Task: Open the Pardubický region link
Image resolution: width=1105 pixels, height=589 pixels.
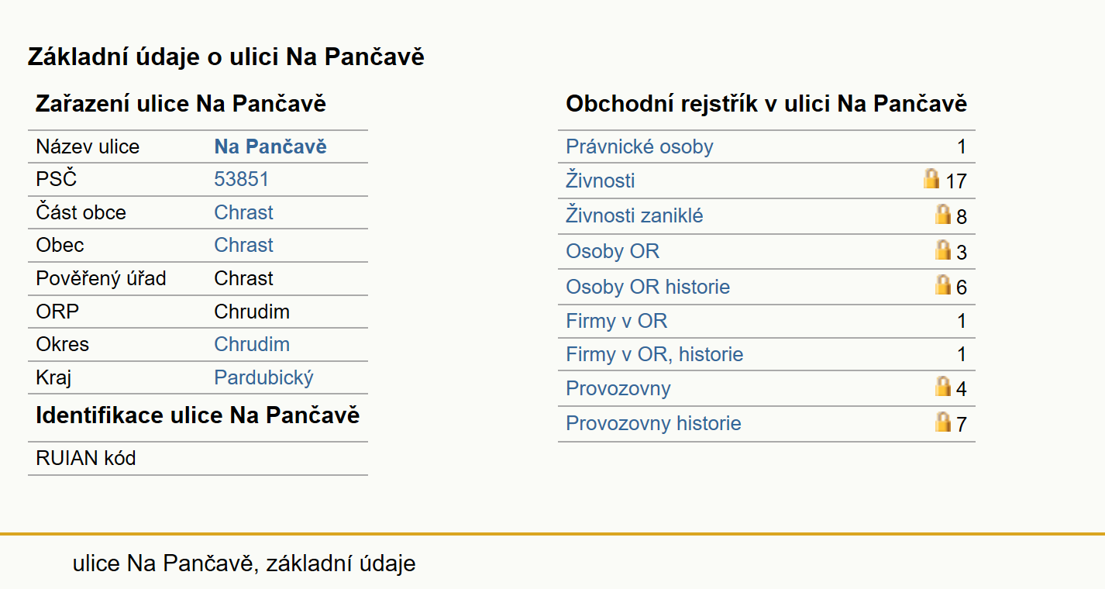Action: tap(264, 377)
